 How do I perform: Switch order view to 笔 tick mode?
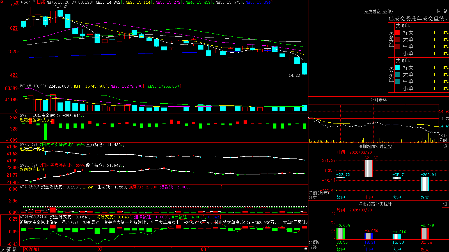click(445, 11)
